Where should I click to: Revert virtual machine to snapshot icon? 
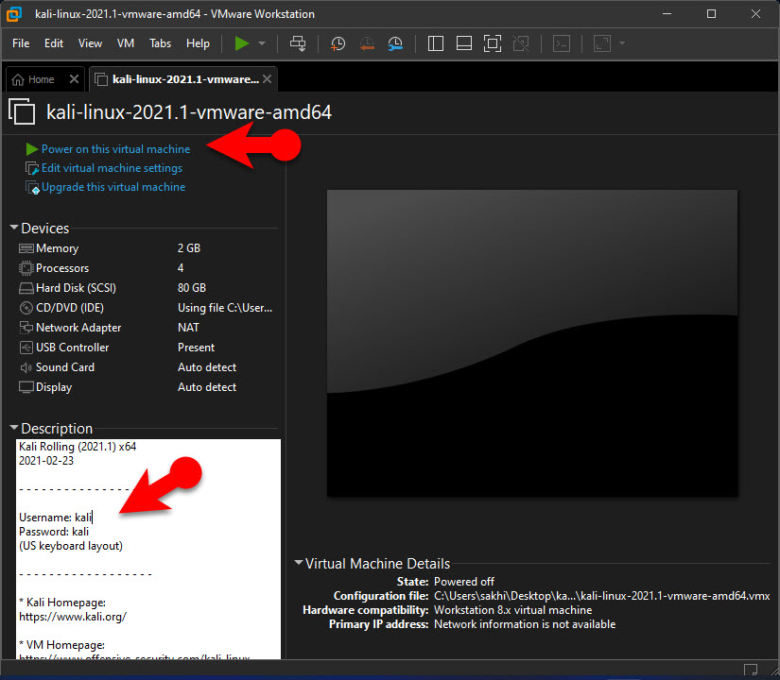click(x=367, y=43)
